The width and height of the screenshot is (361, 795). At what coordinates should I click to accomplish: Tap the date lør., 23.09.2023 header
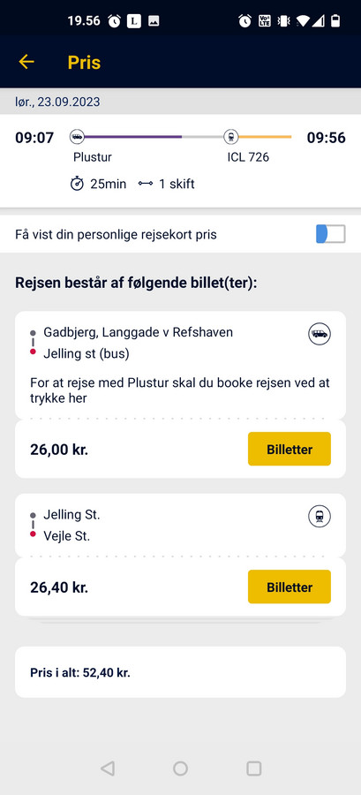coord(57,102)
